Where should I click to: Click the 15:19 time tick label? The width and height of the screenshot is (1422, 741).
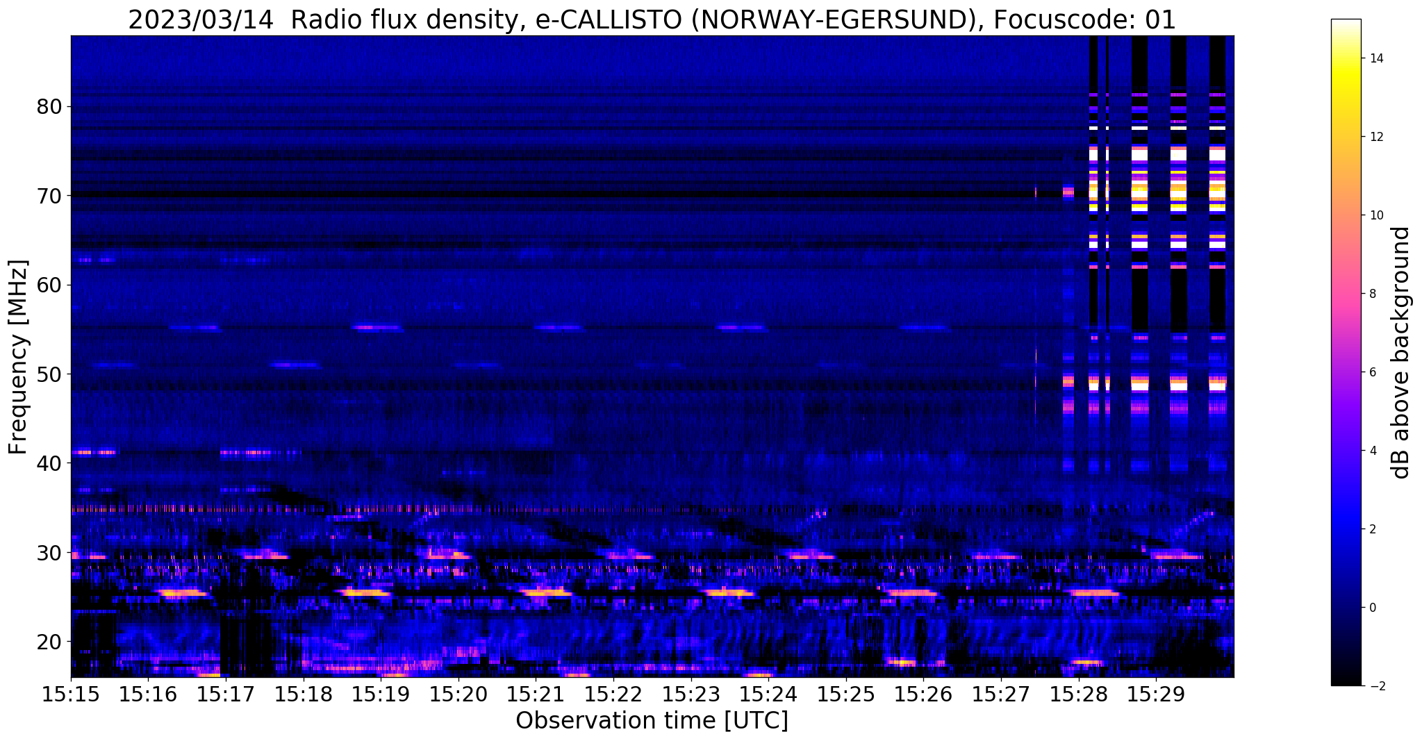click(381, 694)
